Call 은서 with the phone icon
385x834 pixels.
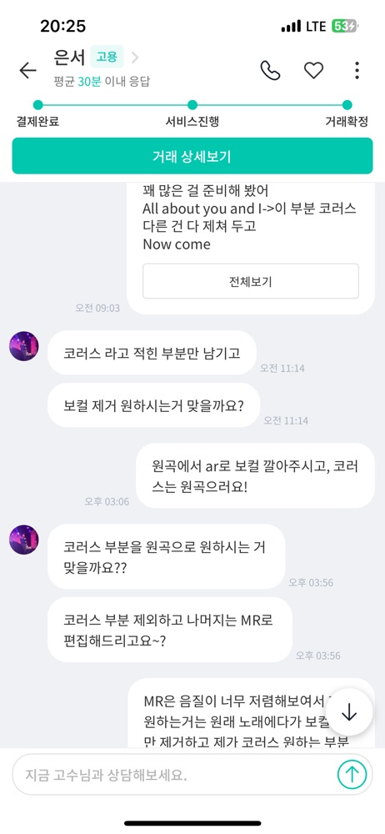[270, 70]
